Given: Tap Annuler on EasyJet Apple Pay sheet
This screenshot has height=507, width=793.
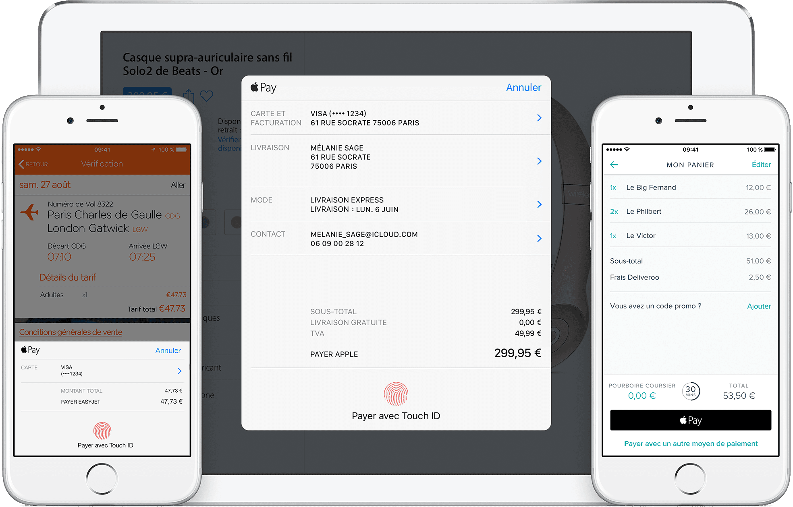Looking at the screenshot, I should [168, 350].
